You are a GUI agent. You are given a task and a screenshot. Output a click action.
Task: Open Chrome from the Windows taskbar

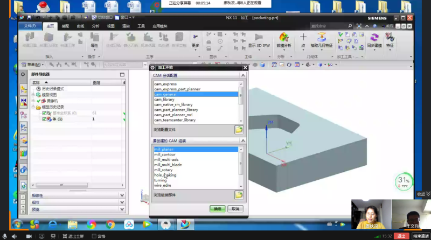click(110, 224)
